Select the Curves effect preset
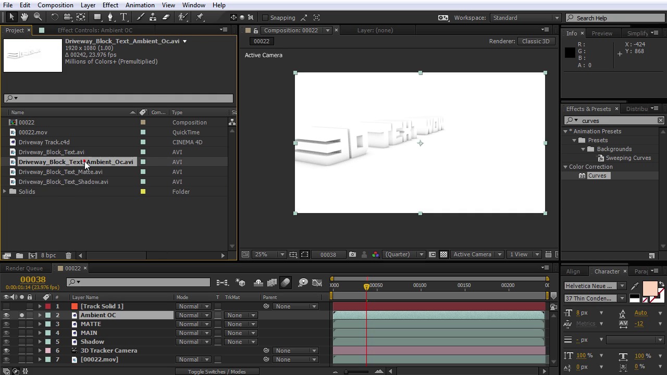The height and width of the screenshot is (375, 667). [597, 176]
